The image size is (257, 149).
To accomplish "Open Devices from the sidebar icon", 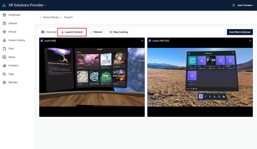I will pos(4,23).
